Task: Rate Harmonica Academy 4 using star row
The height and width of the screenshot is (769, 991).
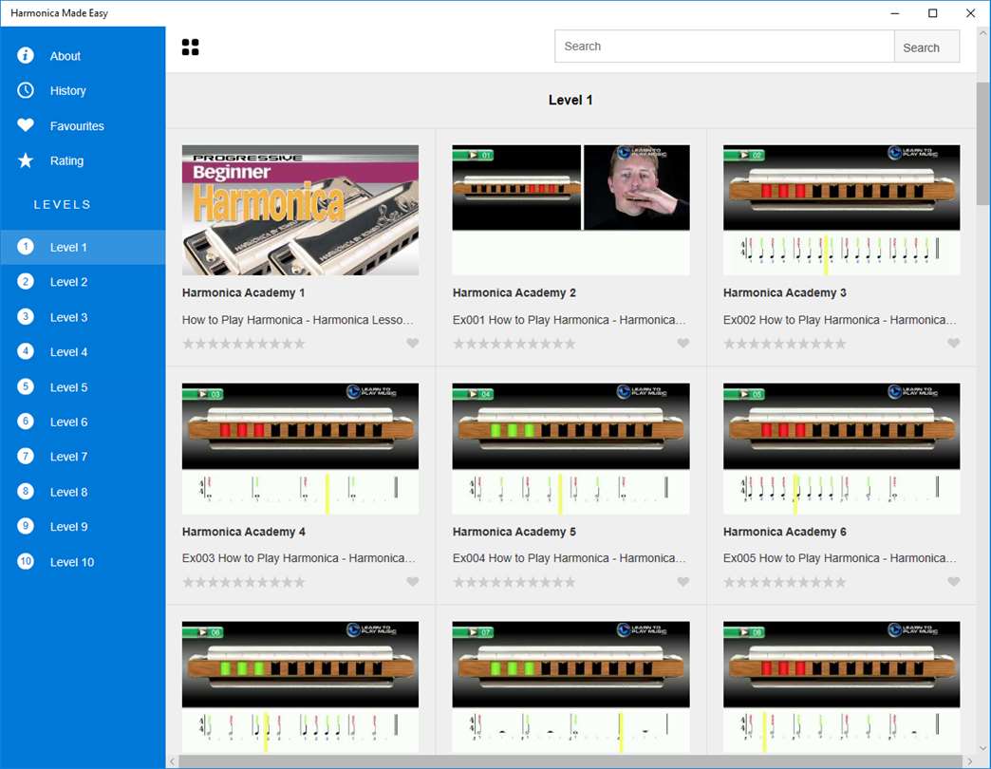Action: click(x=243, y=582)
